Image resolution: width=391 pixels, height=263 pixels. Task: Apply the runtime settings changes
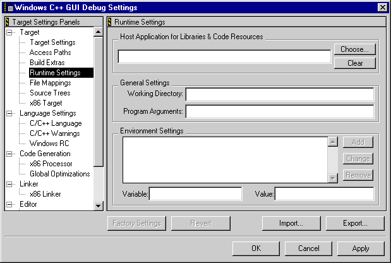pyautogui.click(x=361, y=248)
